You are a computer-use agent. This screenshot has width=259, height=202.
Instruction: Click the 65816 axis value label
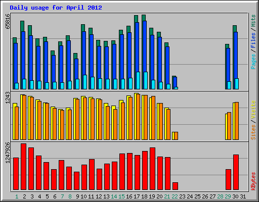pos(8,21)
